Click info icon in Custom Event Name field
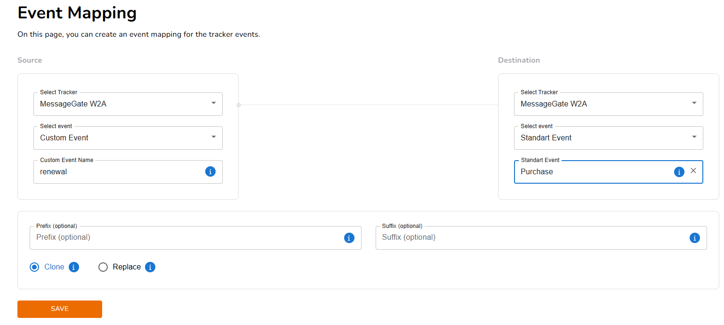 (210, 171)
